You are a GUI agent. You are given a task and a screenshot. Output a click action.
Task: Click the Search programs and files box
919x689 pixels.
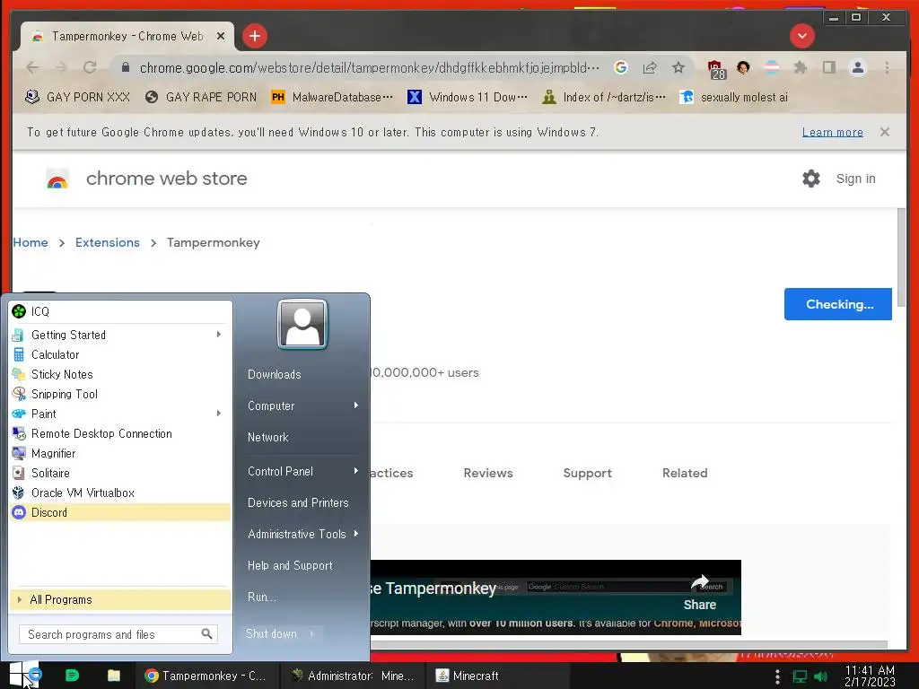[118, 634]
